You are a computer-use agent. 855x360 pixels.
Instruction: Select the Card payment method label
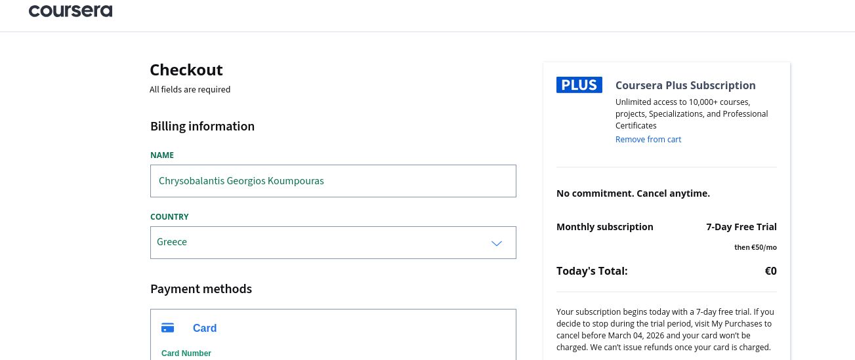[205, 328]
